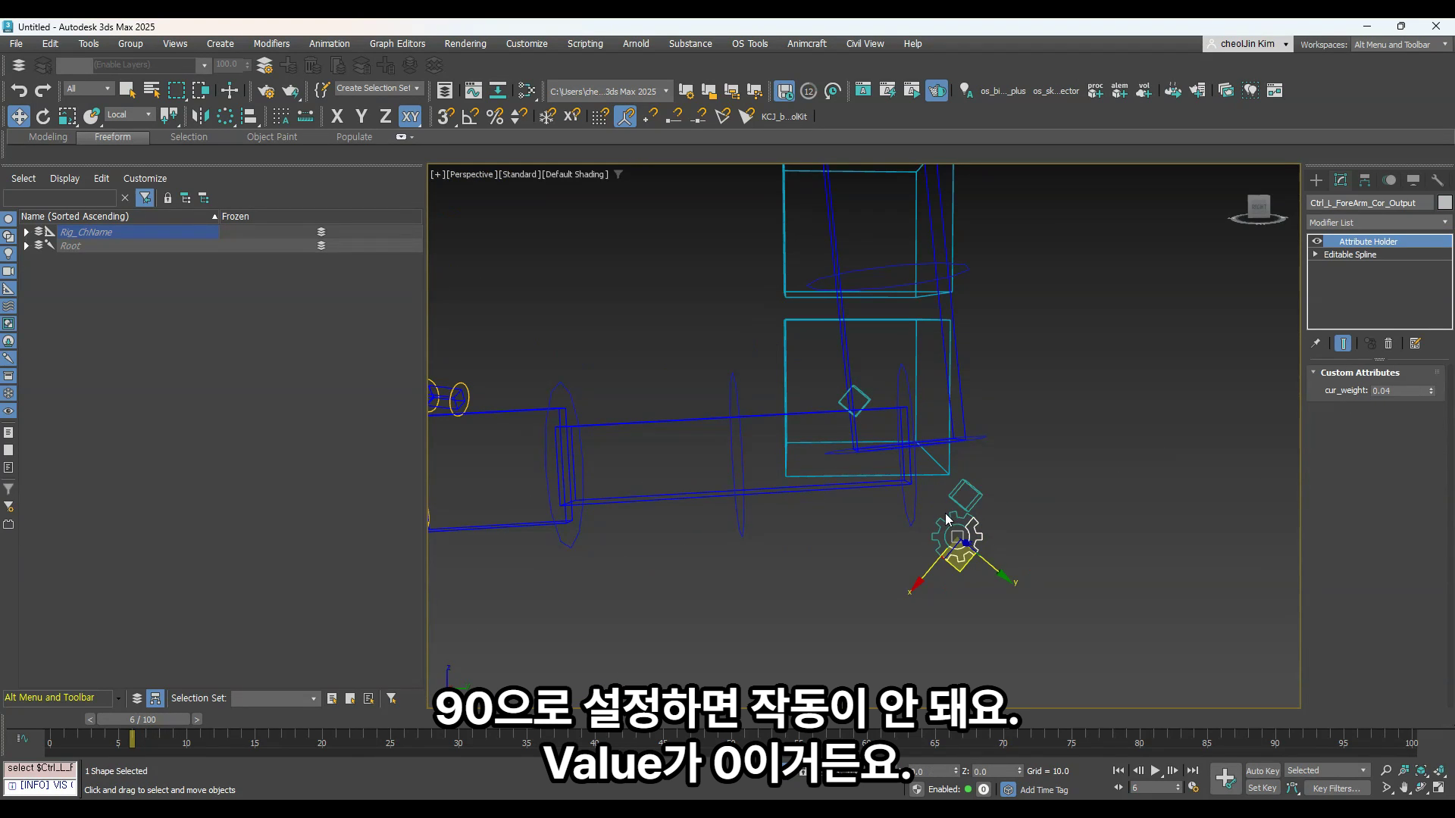Activate the Select and Scale tool
Viewport: 1455px width, 818px height.
point(67,117)
